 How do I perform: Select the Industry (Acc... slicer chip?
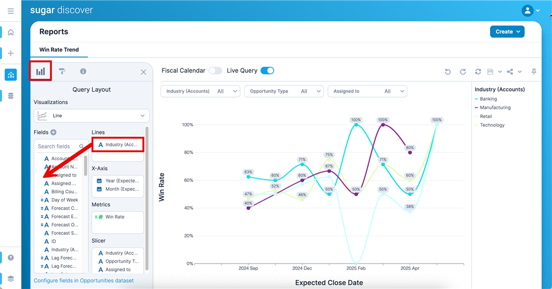coord(118,253)
